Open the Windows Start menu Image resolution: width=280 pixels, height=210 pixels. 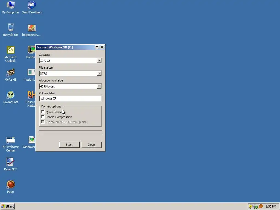click(7, 206)
